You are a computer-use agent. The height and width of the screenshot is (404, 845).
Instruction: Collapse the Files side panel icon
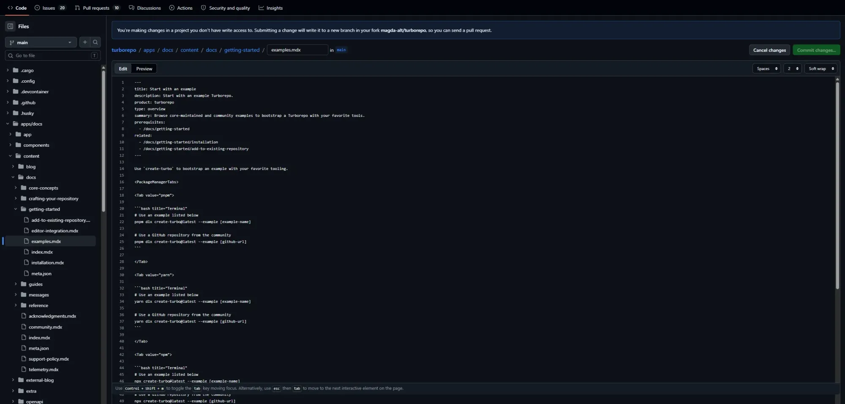pyautogui.click(x=10, y=26)
